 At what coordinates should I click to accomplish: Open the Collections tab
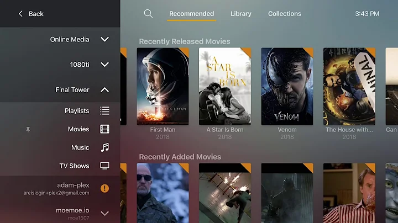pyautogui.click(x=285, y=14)
